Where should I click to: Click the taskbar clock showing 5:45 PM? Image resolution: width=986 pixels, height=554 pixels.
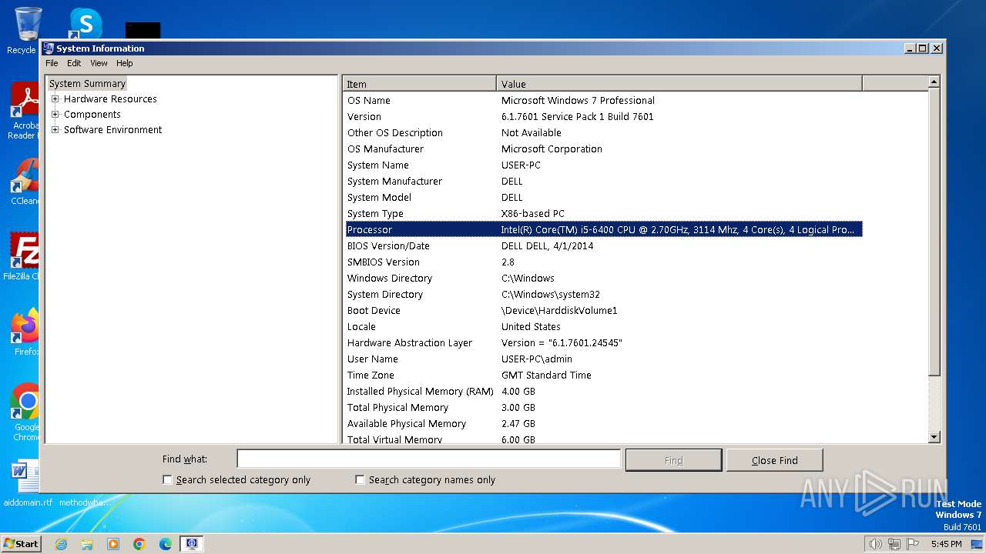(x=946, y=544)
